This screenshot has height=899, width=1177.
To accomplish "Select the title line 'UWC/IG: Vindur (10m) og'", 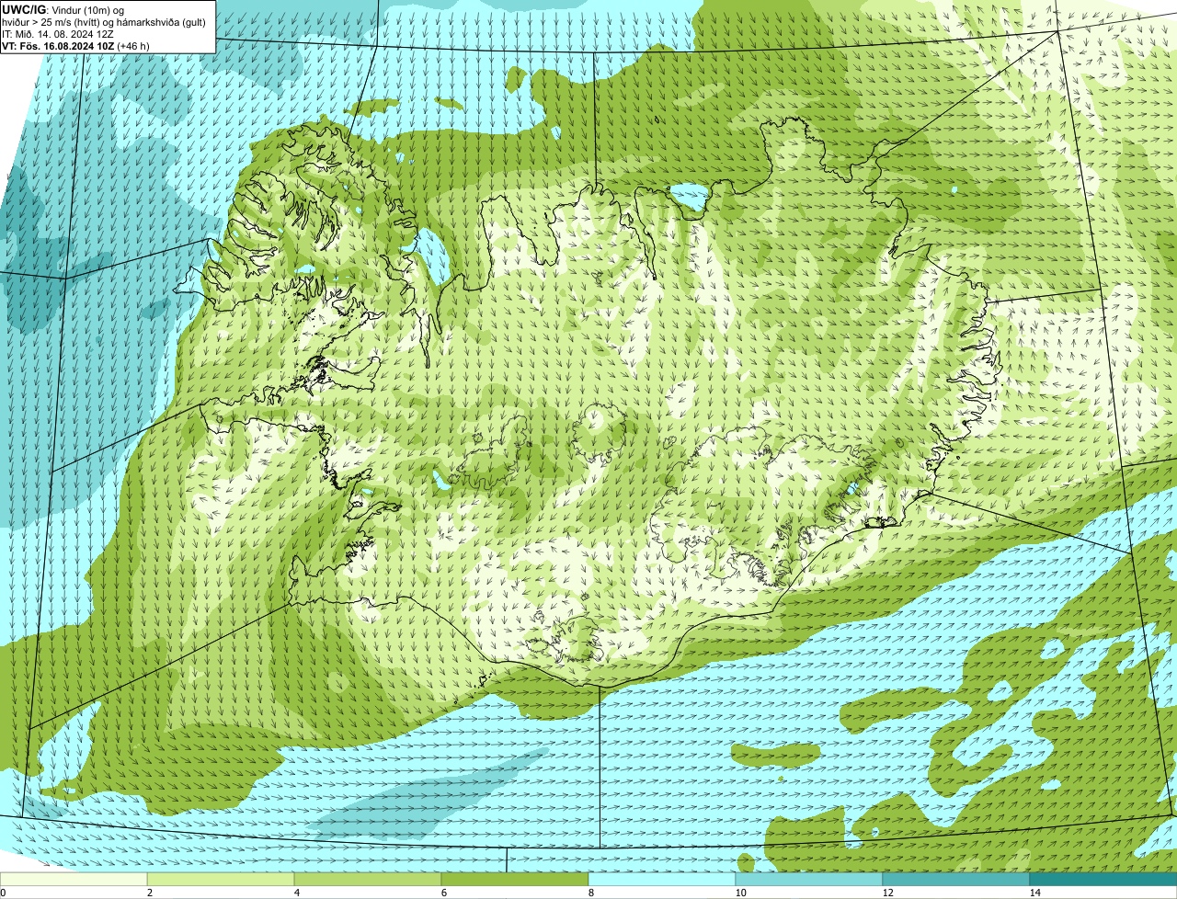I will [63, 9].
